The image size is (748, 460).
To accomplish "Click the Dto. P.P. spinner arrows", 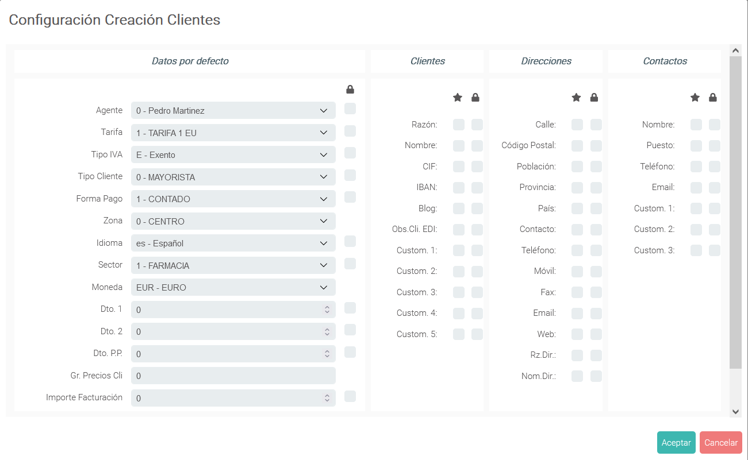I will (327, 354).
